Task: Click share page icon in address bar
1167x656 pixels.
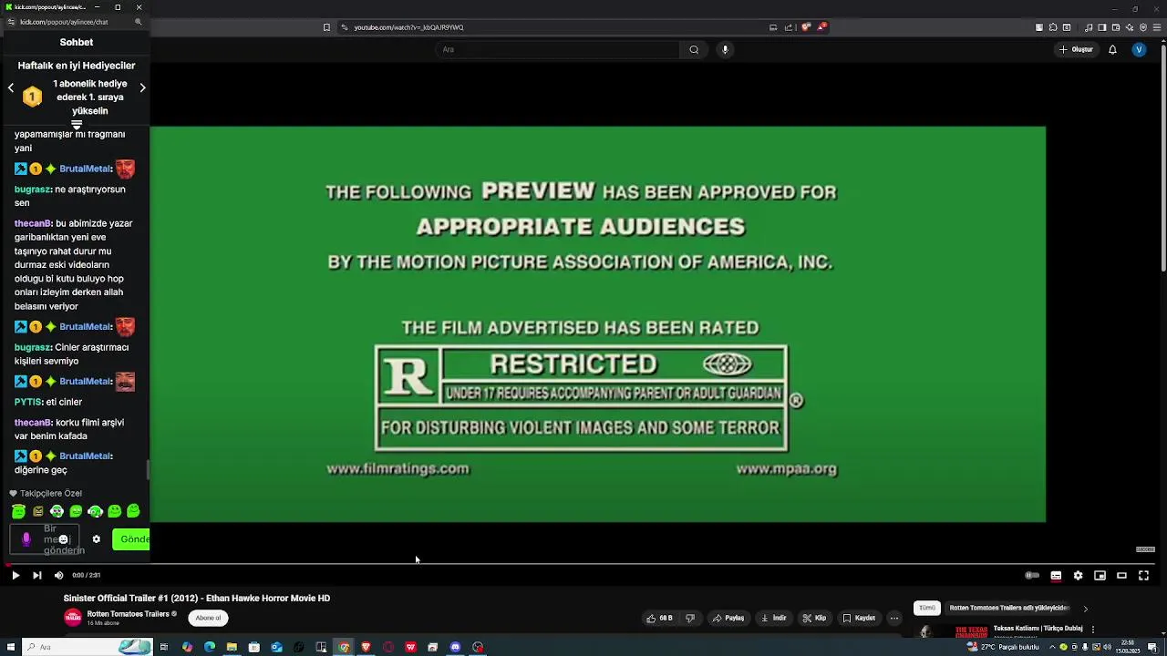Action: [x=789, y=27]
